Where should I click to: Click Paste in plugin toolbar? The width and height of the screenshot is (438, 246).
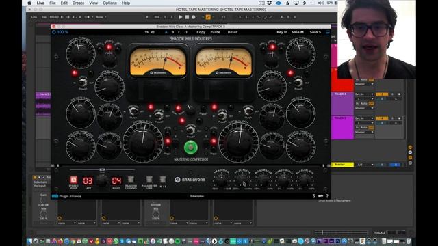pyautogui.click(x=215, y=32)
